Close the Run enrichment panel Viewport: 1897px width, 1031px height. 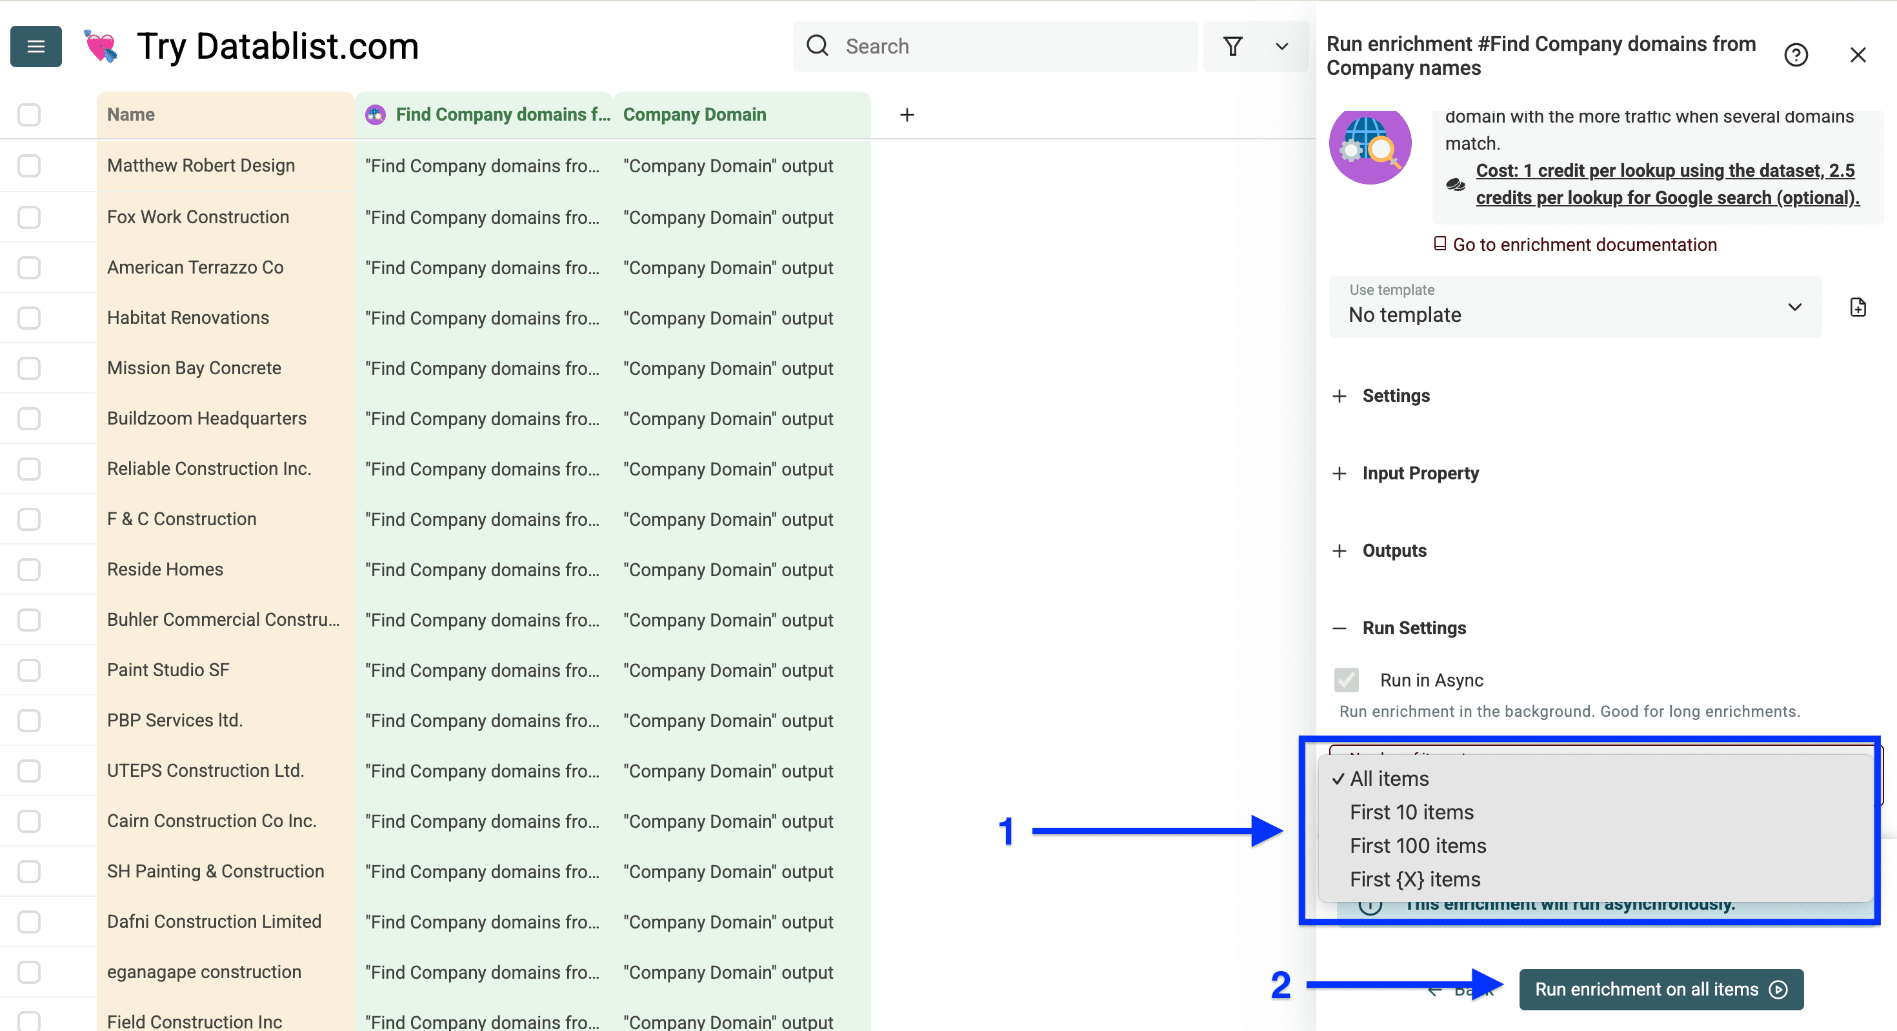1858,55
